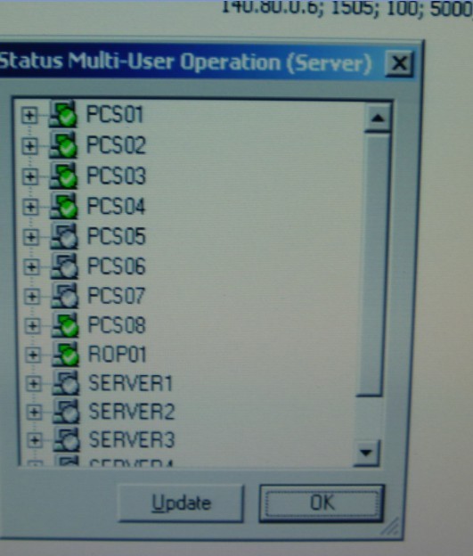
Task: Click the scrollbar up arrow
Action: pos(378,118)
